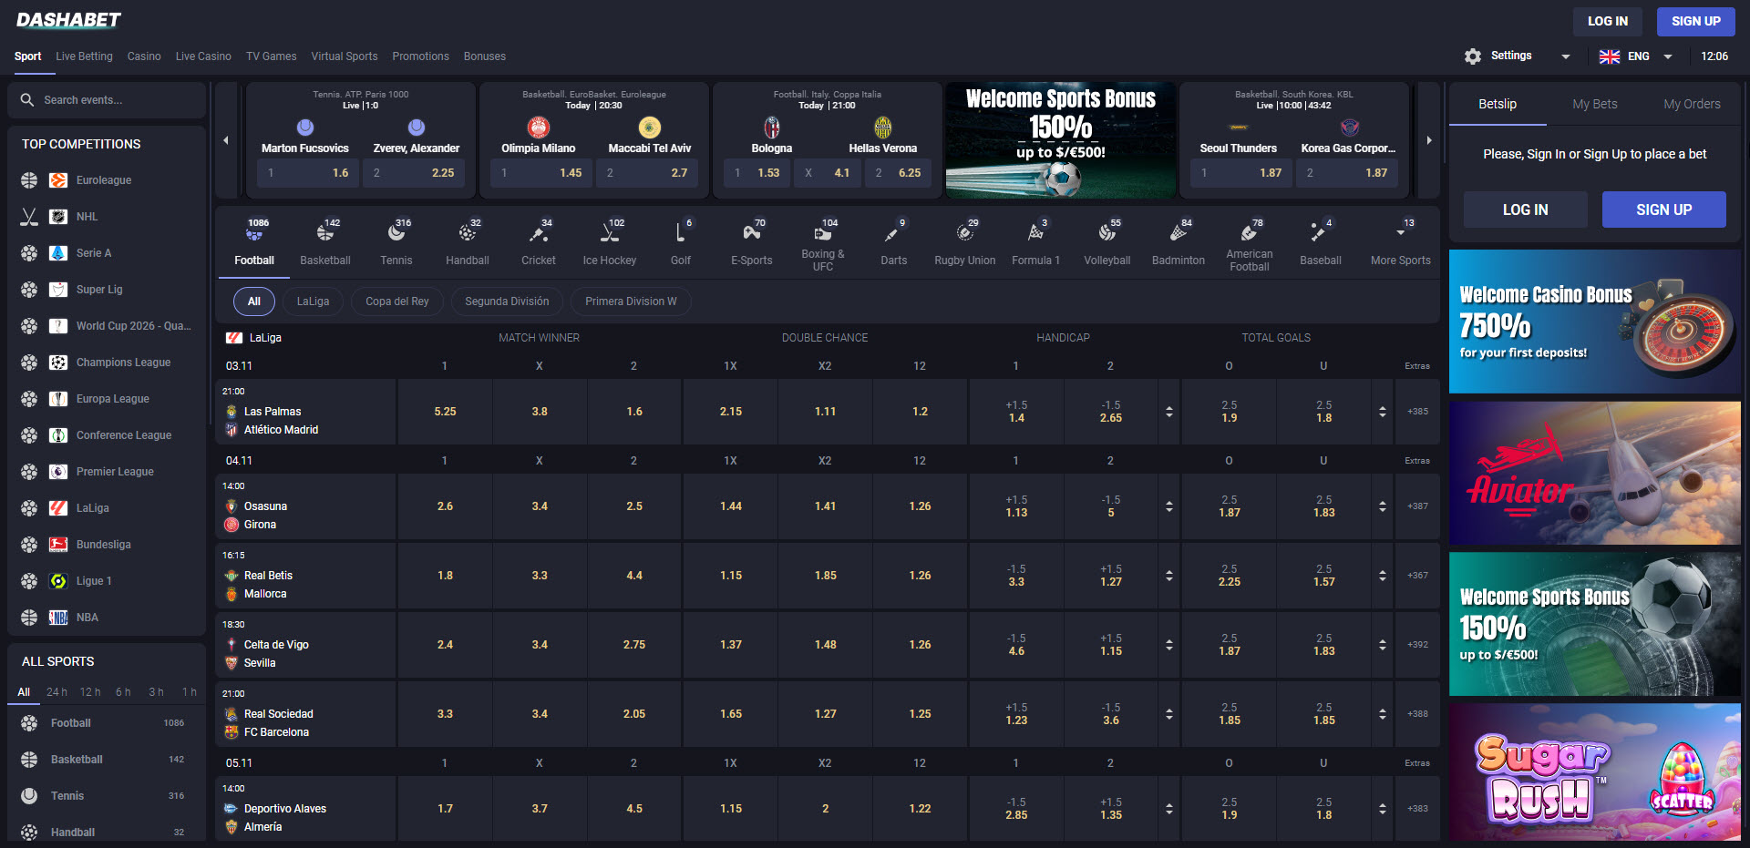Filter matches by LaLiga chip
1750x848 pixels.
313,301
